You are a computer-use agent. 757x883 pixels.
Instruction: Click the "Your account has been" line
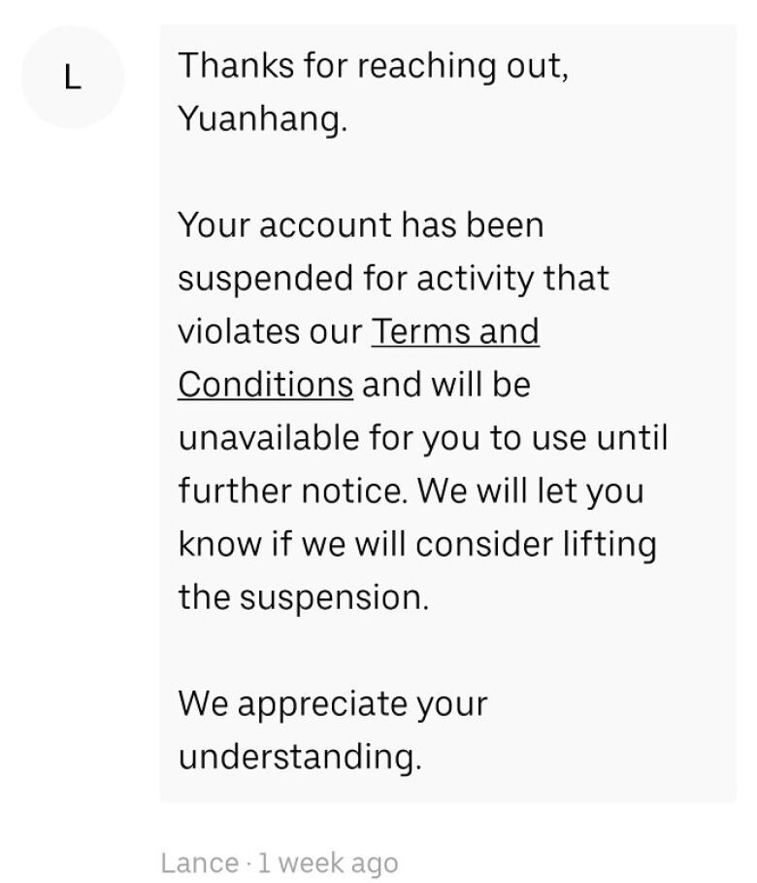(x=361, y=224)
